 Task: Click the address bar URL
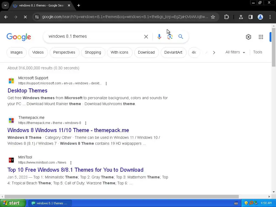[125, 17]
